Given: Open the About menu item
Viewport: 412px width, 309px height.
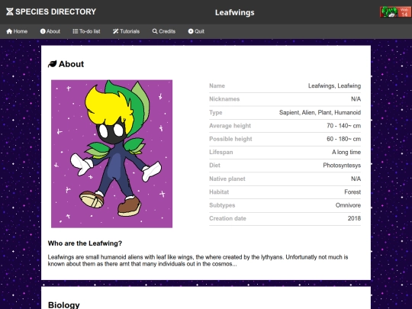Looking at the screenshot, I should click(50, 31).
